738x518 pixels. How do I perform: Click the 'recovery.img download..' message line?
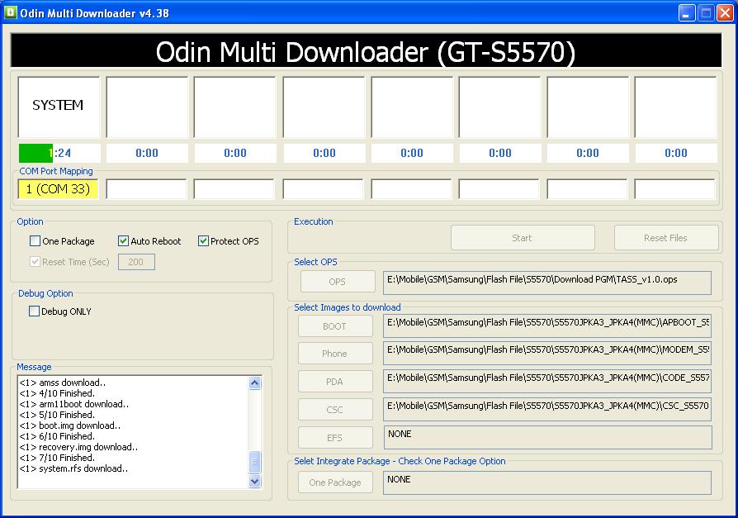(78, 447)
